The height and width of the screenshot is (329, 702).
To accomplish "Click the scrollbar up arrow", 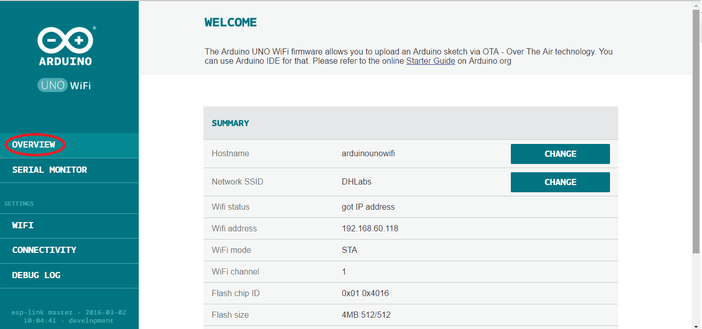I will [696, 5].
